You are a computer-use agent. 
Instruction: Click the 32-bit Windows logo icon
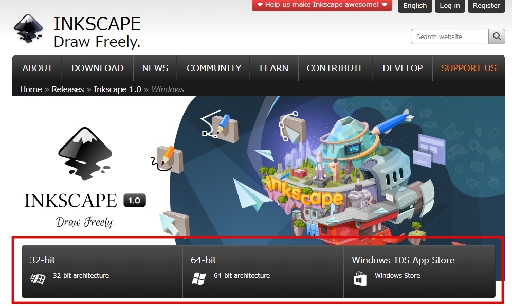(38, 279)
